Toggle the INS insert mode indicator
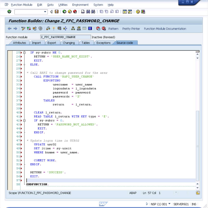 click(x=194, y=204)
